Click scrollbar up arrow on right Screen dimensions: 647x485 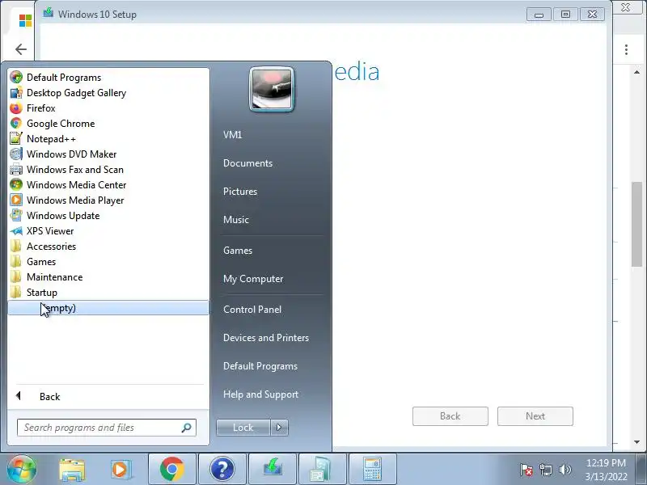tap(636, 72)
